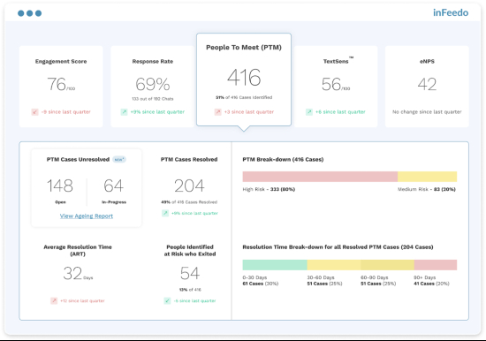486x341 pixels.
Task: Click 'High Risk - 333 (80%)' label
Action: tap(269, 189)
